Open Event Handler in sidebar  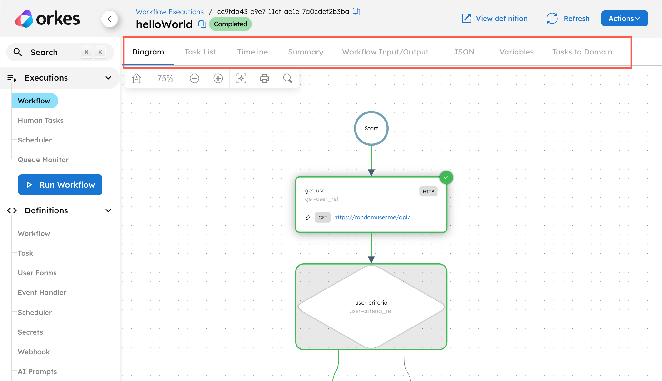[42, 292]
